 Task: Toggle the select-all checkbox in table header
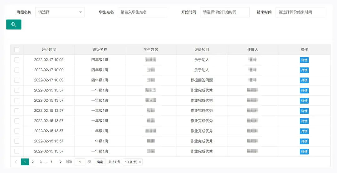[x=17, y=50]
